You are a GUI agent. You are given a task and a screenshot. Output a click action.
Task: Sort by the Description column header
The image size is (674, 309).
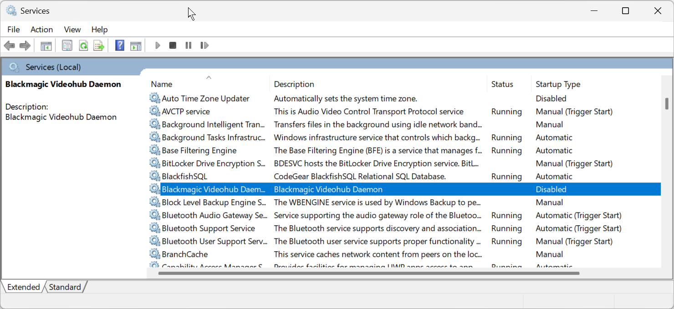[378, 84]
